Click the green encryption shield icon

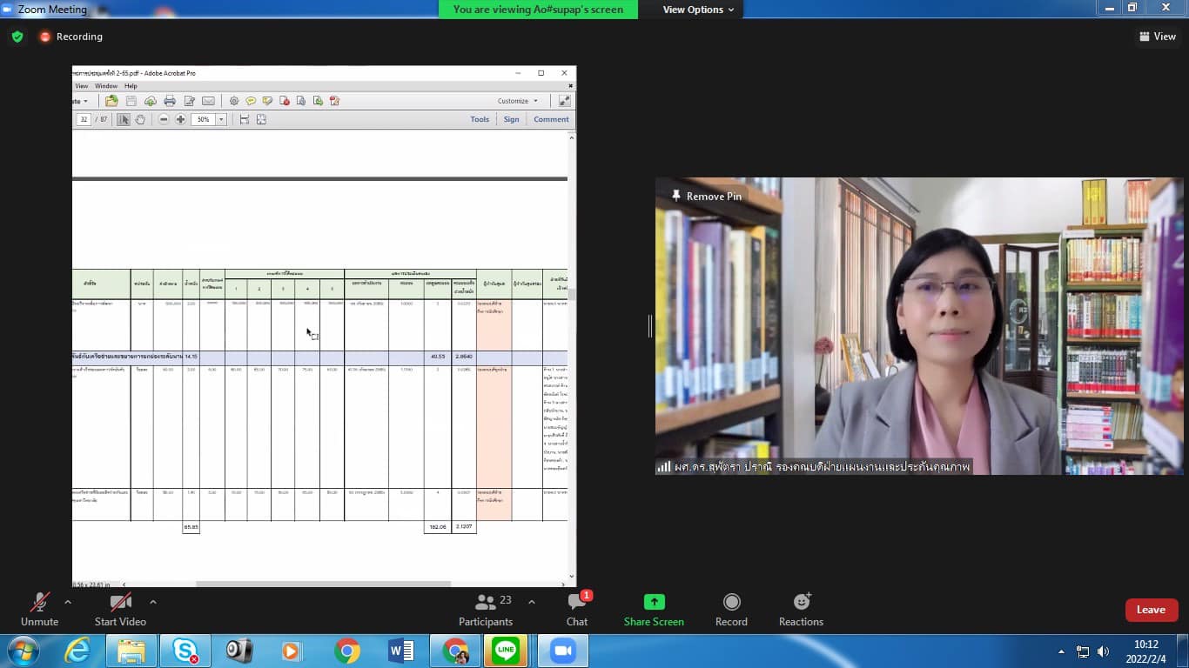coord(17,37)
